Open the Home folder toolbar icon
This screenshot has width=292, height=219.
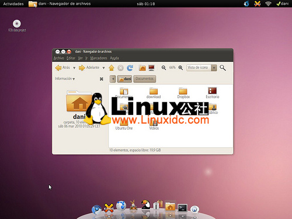tap(142, 68)
